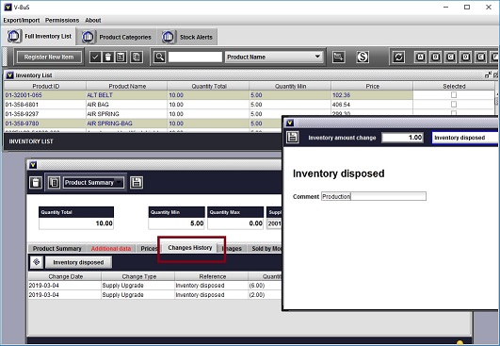Click the magnifier search icon in toolbar
This screenshot has width=500, height=346.
159,58
